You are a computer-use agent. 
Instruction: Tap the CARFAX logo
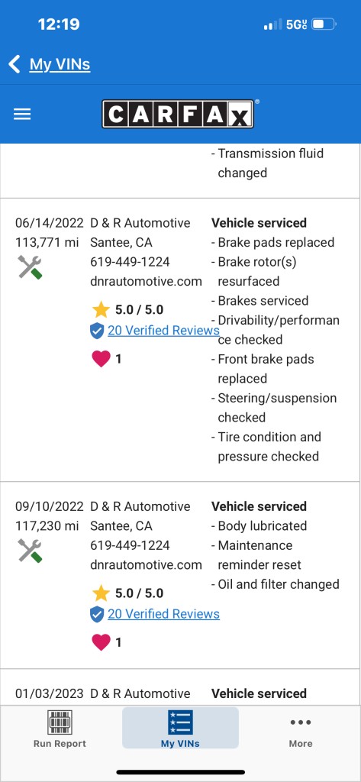coord(178,114)
